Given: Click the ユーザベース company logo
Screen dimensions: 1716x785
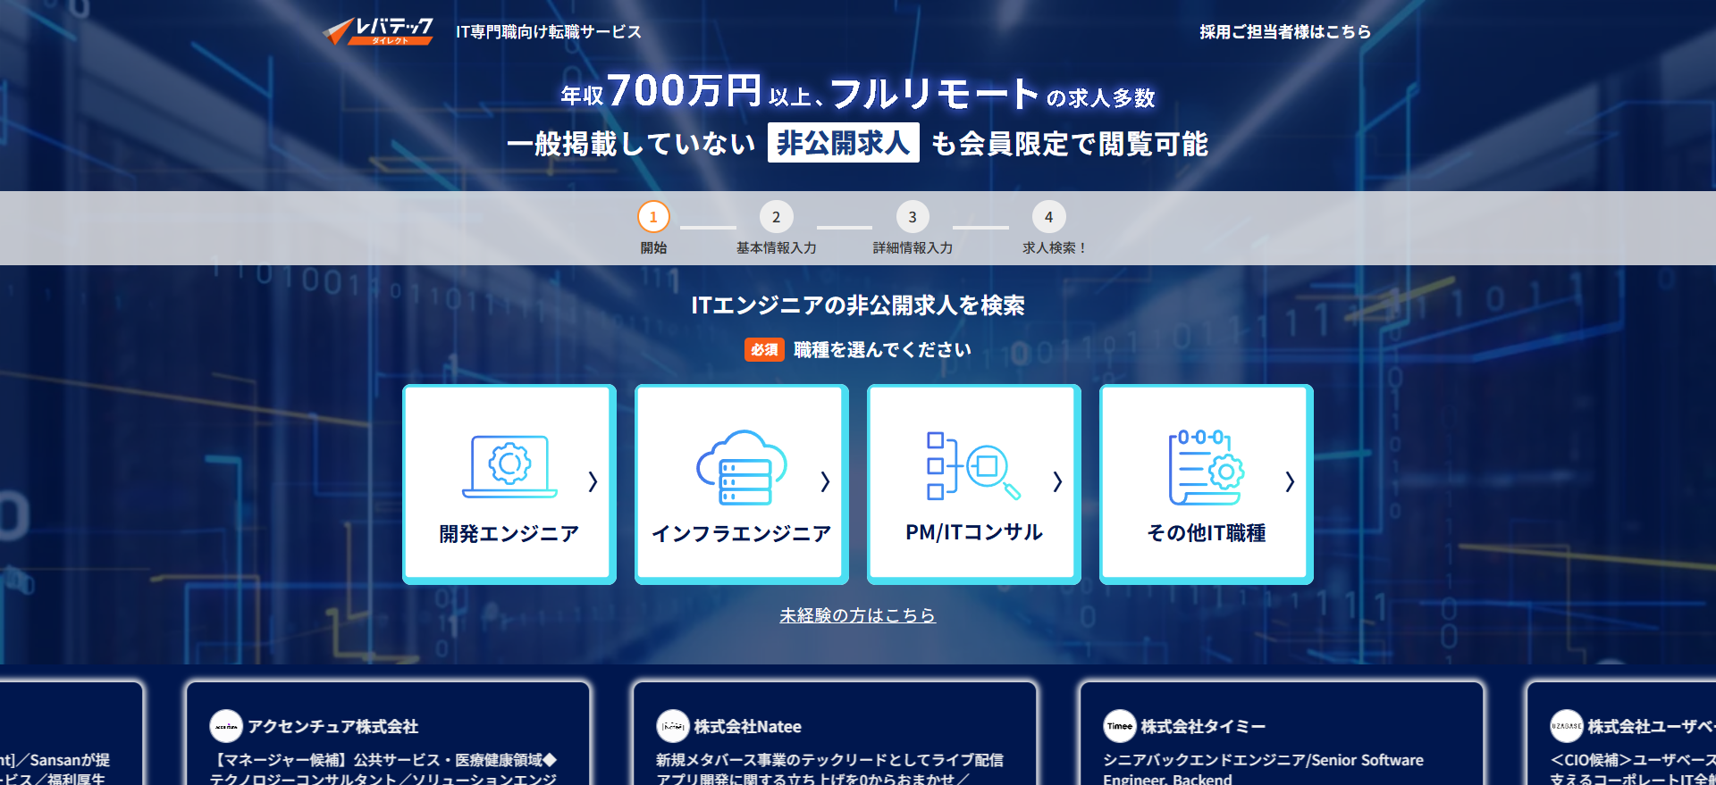Looking at the screenshot, I should 1566,726.
